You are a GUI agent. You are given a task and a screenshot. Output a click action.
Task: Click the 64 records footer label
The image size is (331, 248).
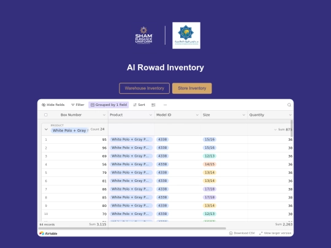tap(47, 225)
